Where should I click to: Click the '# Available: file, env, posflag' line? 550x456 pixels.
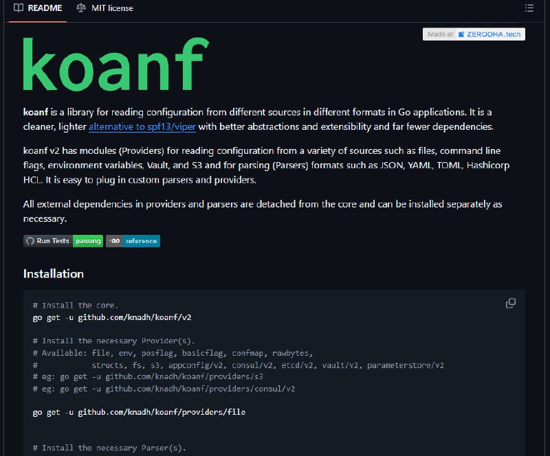[173, 353]
